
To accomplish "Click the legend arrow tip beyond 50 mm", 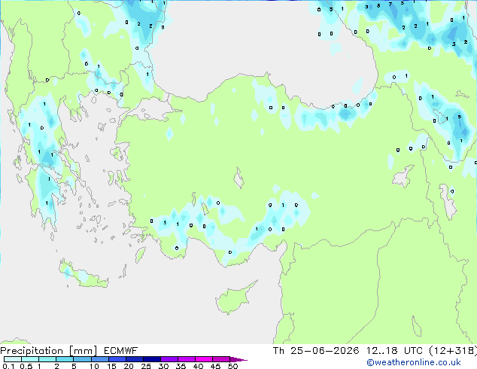I will (x=238, y=359).
